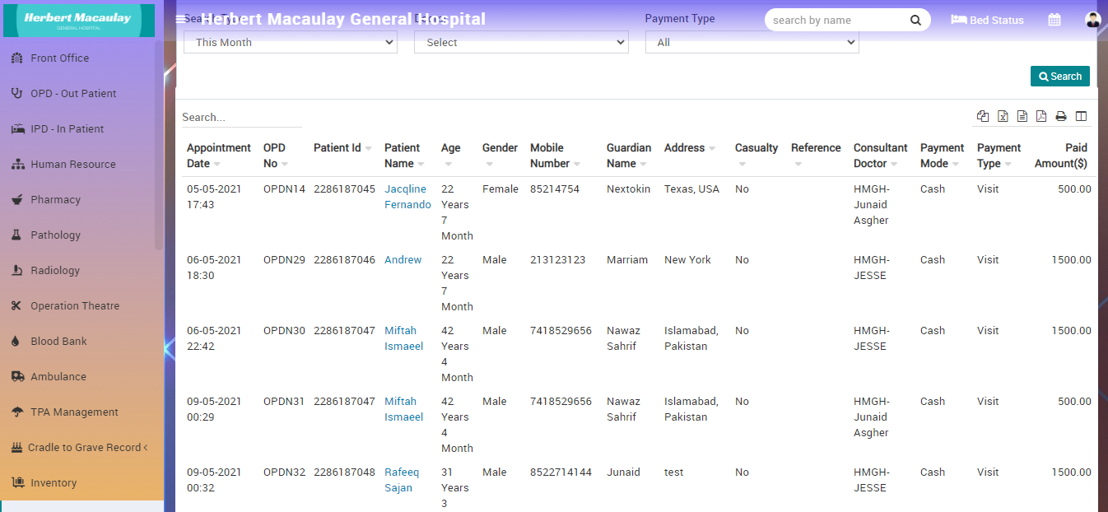Export the table to Excel

click(x=1003, y=117)
